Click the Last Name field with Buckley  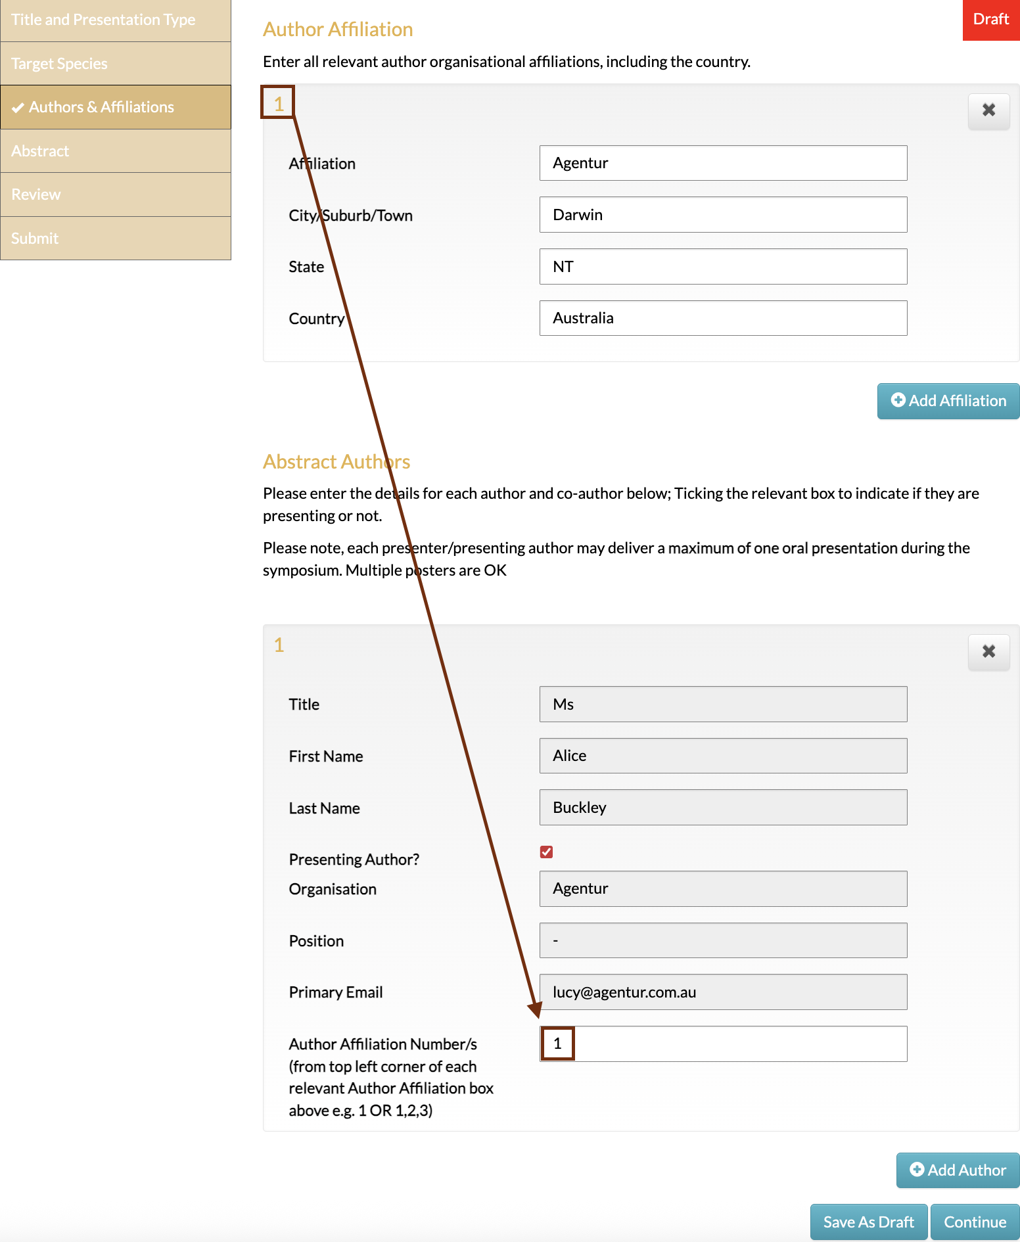click(723, 808)
